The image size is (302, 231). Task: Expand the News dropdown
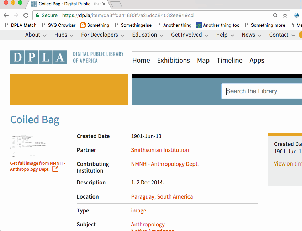point(251,35)
